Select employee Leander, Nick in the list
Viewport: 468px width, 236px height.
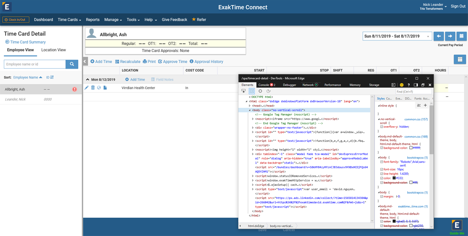[x=41, y=99]
